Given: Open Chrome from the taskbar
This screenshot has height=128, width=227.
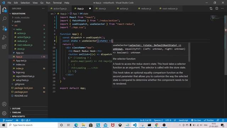Looking at the screenshot, I should coord(157,125).
